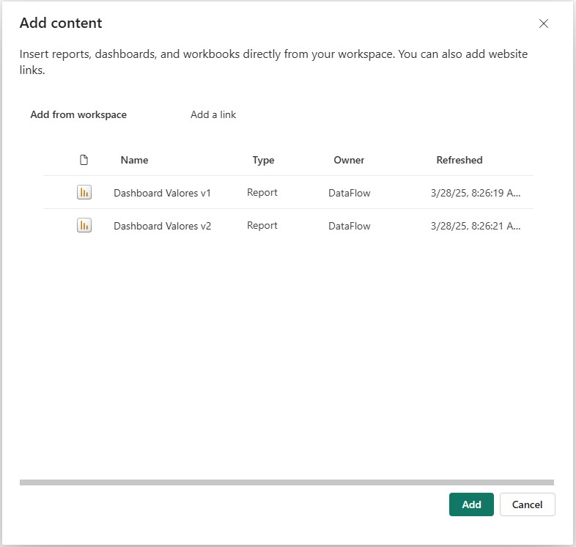Click Report type in Dashboard Valores v2 row
576x547 pixels.
point(262,226)
